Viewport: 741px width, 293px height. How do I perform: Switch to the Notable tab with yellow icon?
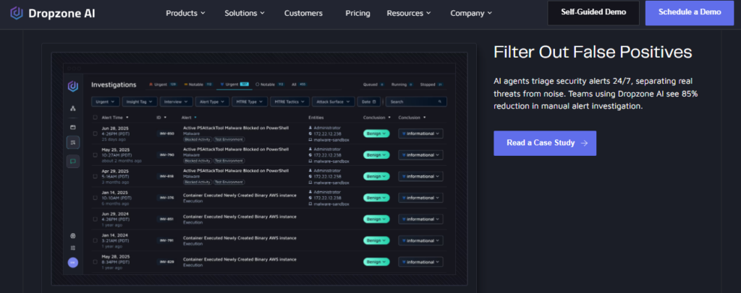(x=198, y=84)
